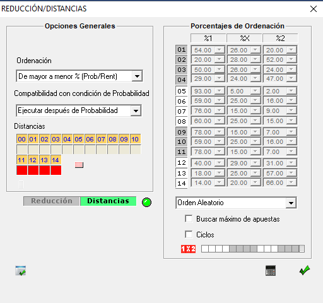Click the beige box under distance 10
Screen dimensions: 323x303
136,149
